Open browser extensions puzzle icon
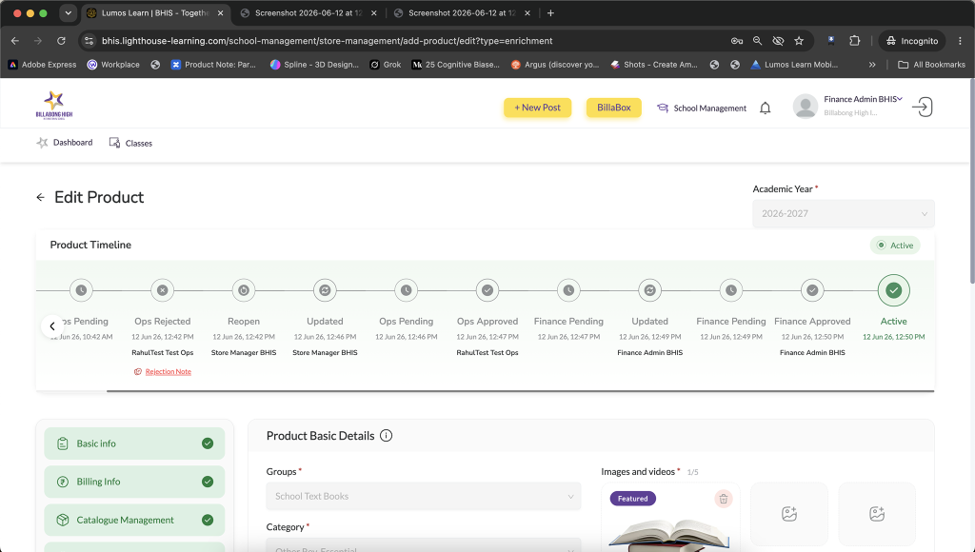 click(x=854, y=41)
